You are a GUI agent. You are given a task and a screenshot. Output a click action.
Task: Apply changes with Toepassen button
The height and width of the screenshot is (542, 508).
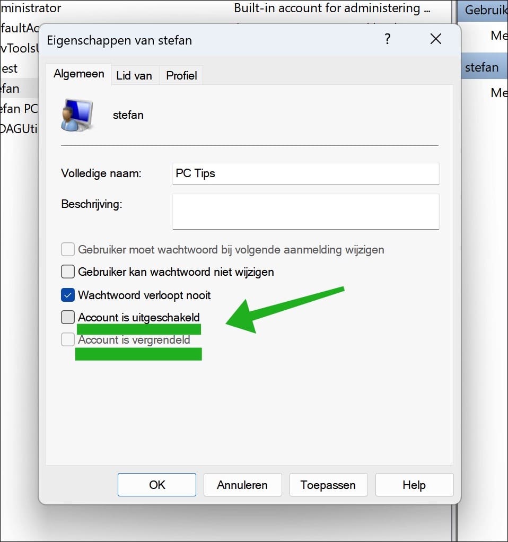pos(328,485)
